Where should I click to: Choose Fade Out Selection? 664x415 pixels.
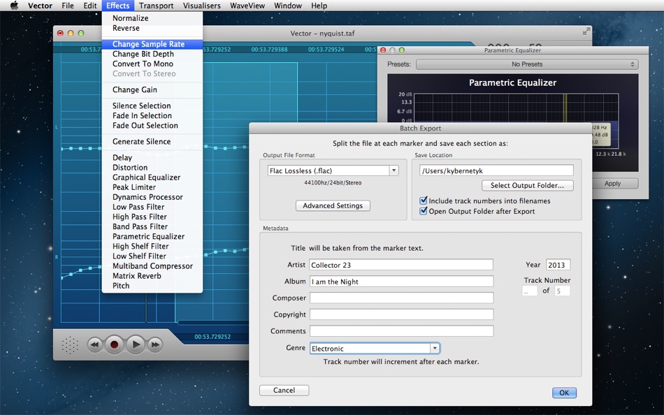coord(152,125)
